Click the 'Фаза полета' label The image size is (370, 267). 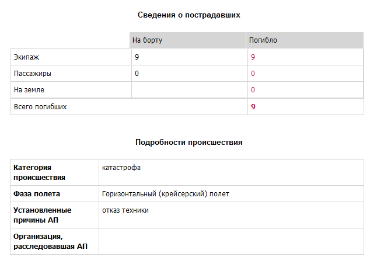[37, 194]
